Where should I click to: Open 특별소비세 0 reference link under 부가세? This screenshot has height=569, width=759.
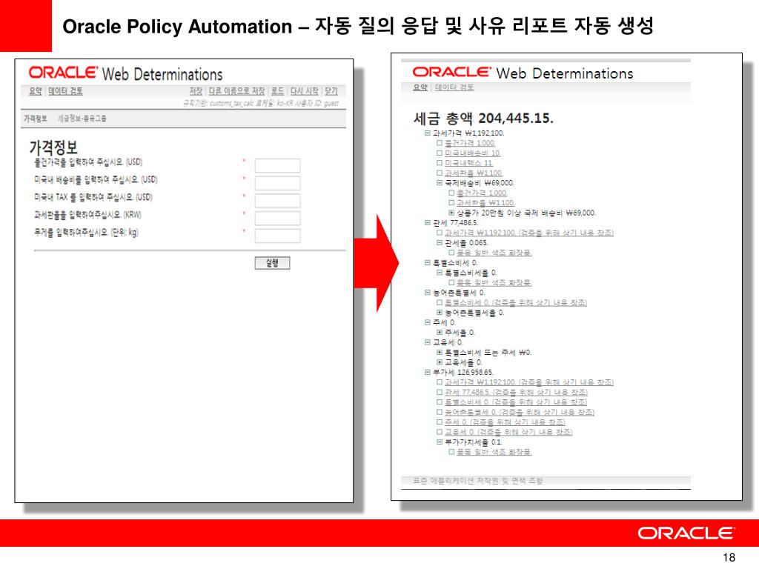tap(516, 402)
